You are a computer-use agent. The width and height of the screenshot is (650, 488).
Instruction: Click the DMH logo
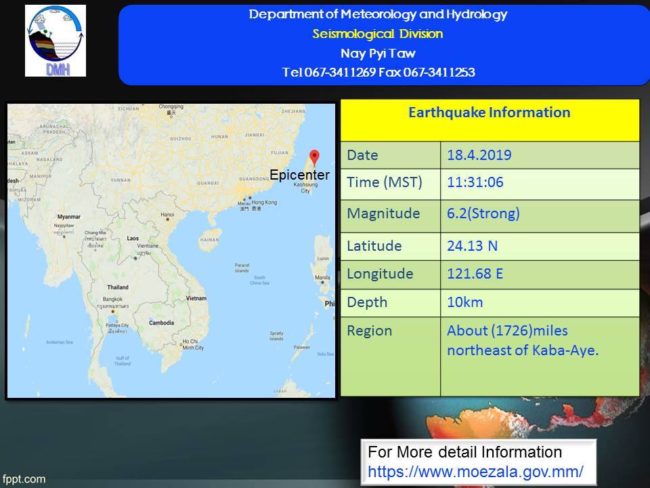point(56,41)
